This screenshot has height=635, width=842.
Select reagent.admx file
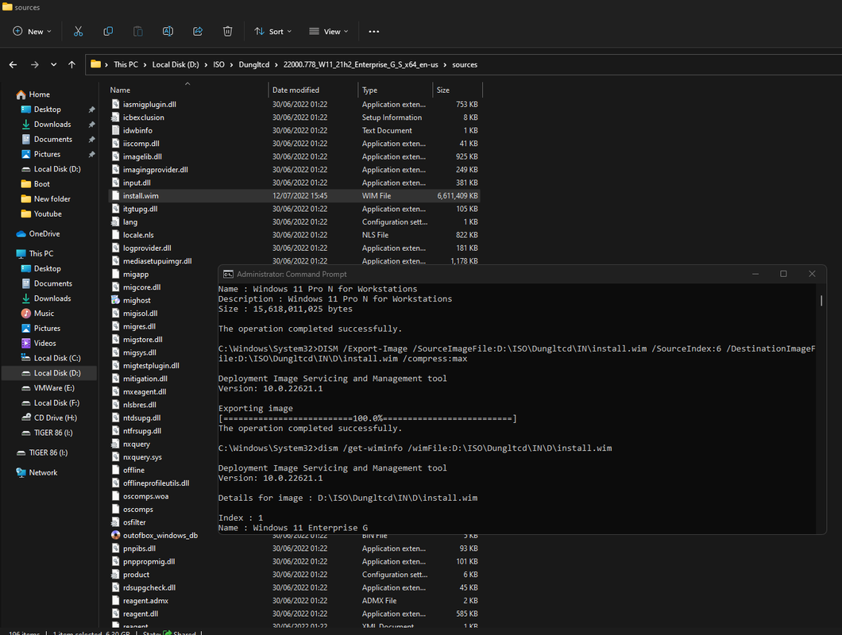(294, 601)
